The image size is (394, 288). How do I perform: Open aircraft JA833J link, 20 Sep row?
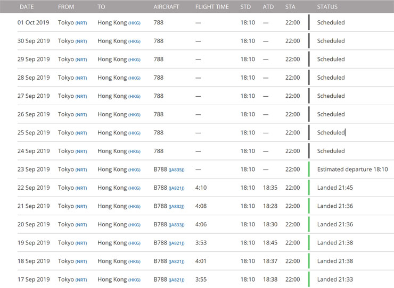(176, 225)
